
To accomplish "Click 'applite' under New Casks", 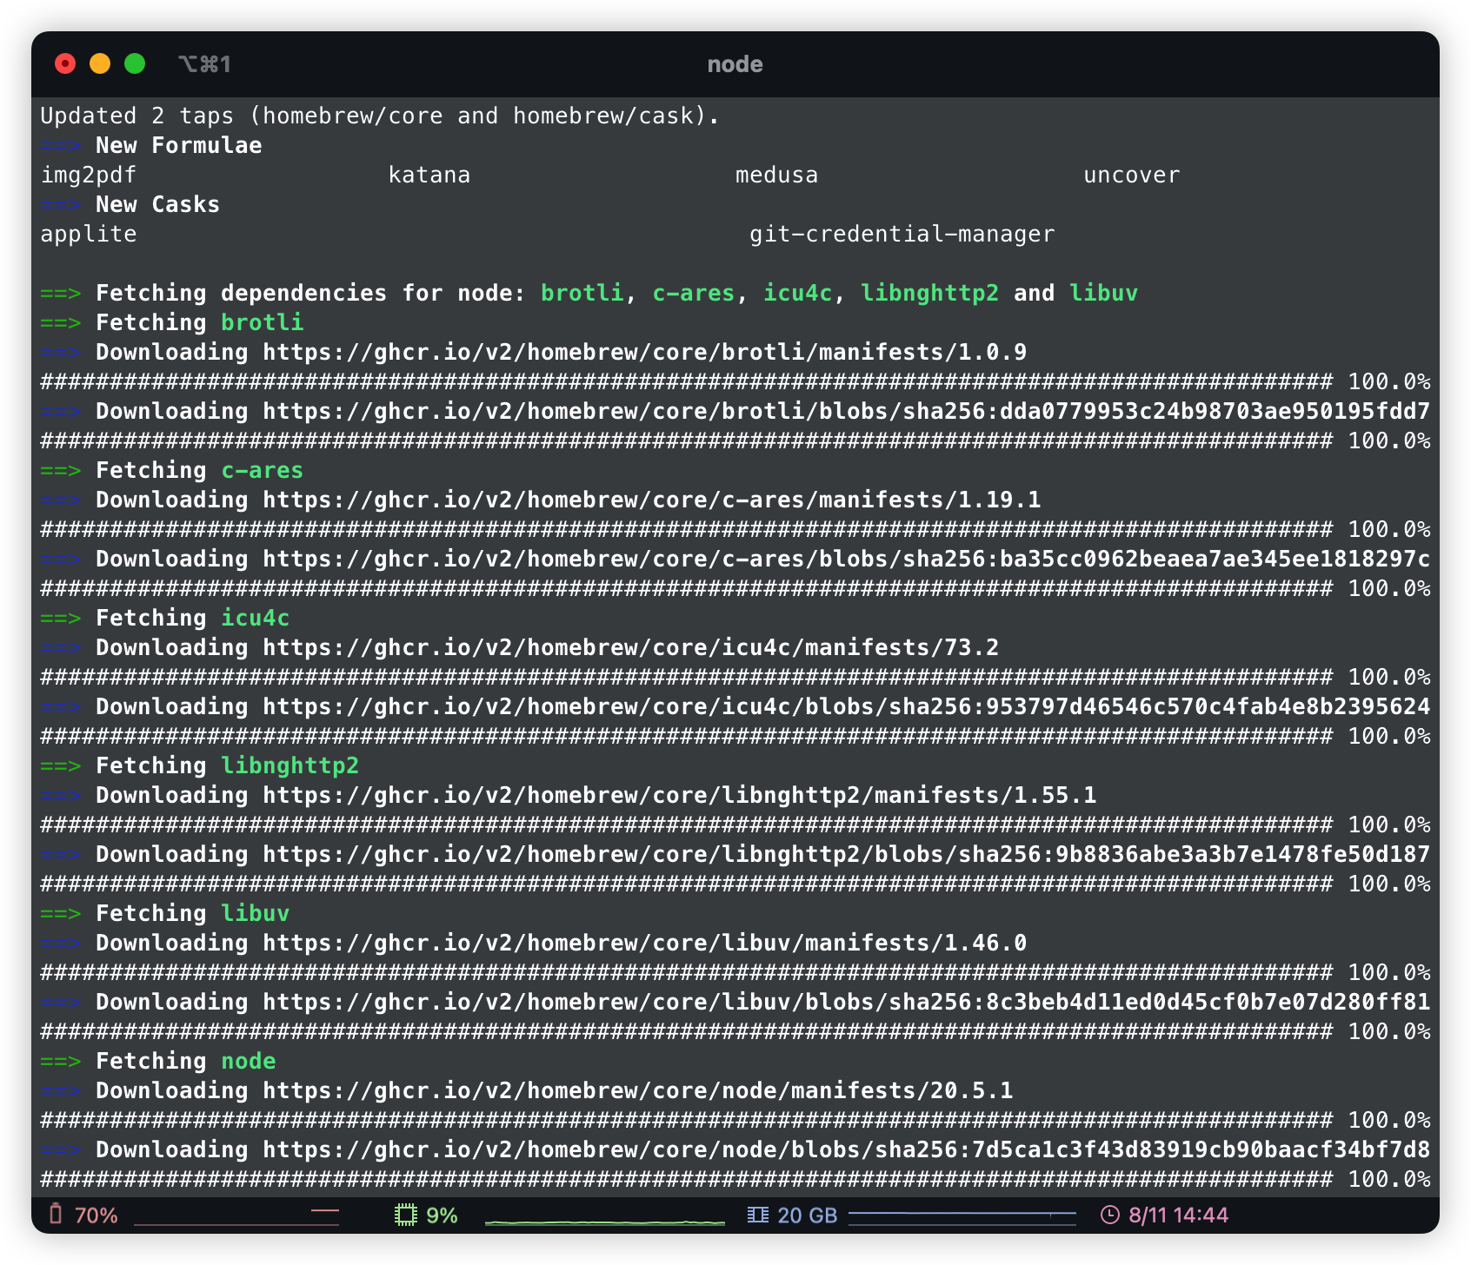I will coord(89,235).
